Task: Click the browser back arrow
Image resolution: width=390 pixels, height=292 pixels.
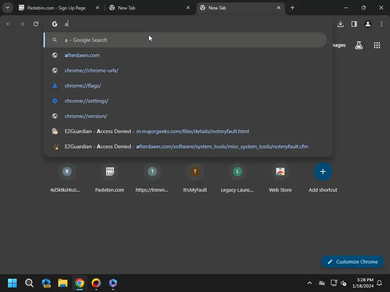Action: [x=8, y=24]
